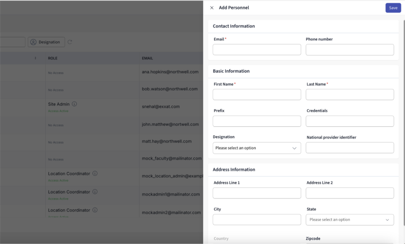Viewport: 405px width, 244px height.
Task: Click the sort icon left of ROLE column
Action: tap(36, 58)
